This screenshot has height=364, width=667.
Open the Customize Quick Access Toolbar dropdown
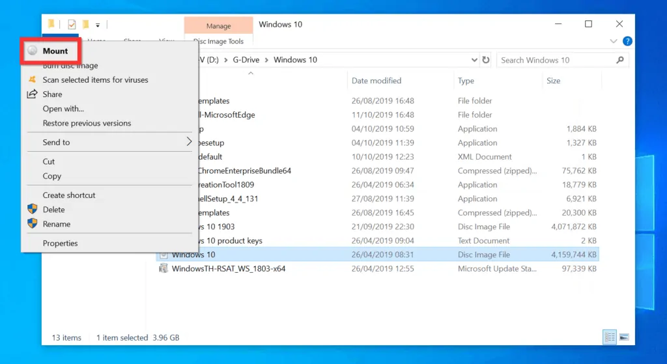point(98,25)
